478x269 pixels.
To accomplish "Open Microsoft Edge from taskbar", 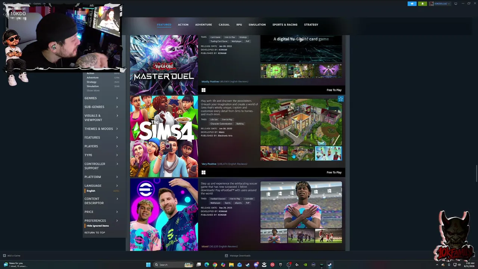I will 207,265.
